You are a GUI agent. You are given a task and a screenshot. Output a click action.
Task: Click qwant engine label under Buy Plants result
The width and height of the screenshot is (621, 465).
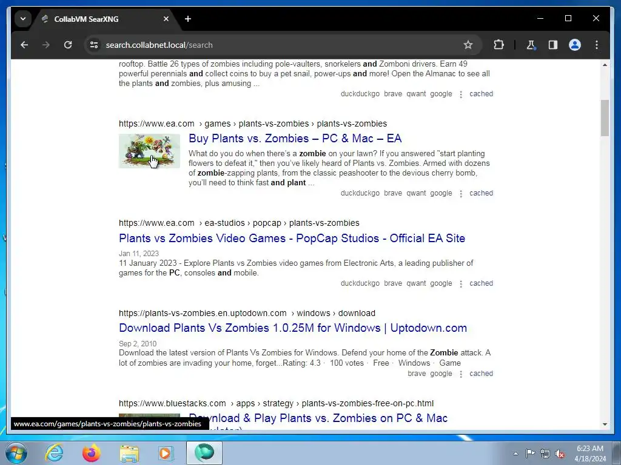click(x=416, y=193)
